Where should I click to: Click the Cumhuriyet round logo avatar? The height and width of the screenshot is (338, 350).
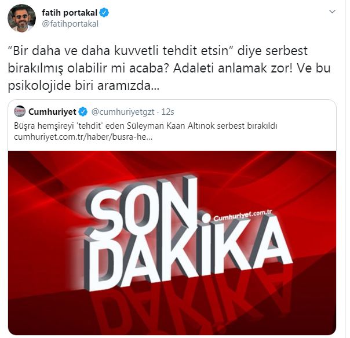[x=20, y=111]
